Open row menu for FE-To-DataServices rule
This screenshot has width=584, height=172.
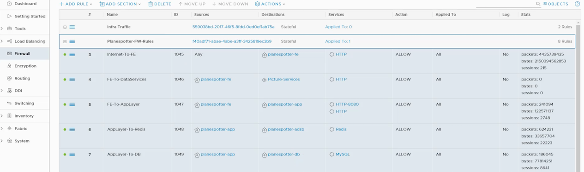72,79
